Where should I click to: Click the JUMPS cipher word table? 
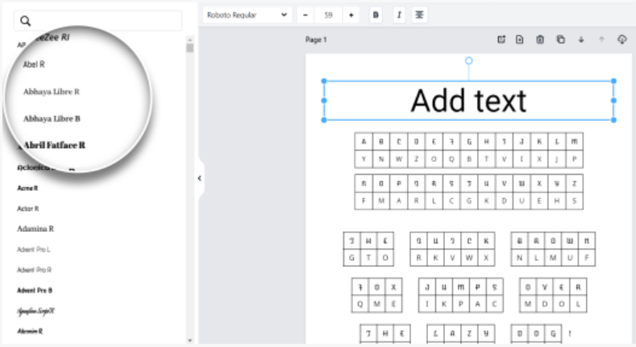pos(461,295)
